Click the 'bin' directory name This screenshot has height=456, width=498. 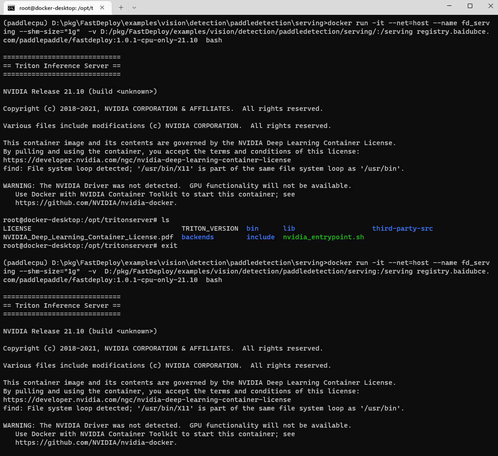(x=252, y=228)
